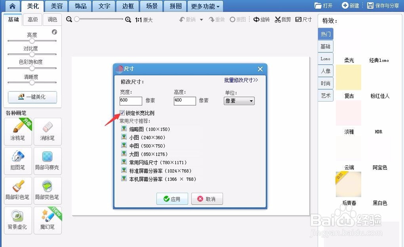Viewport: 404px width, 247px height.
Task: Click the 原图 original image button
Action: (x=238, y=19)
